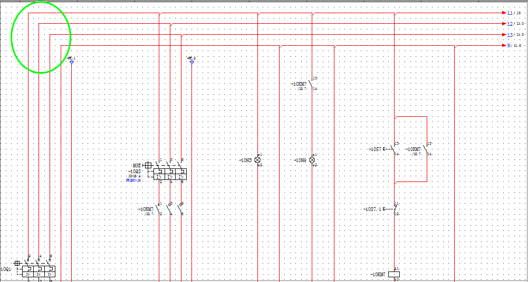
Task: Click the PE.2 protective earth terminal
Action: coord(192,62)
